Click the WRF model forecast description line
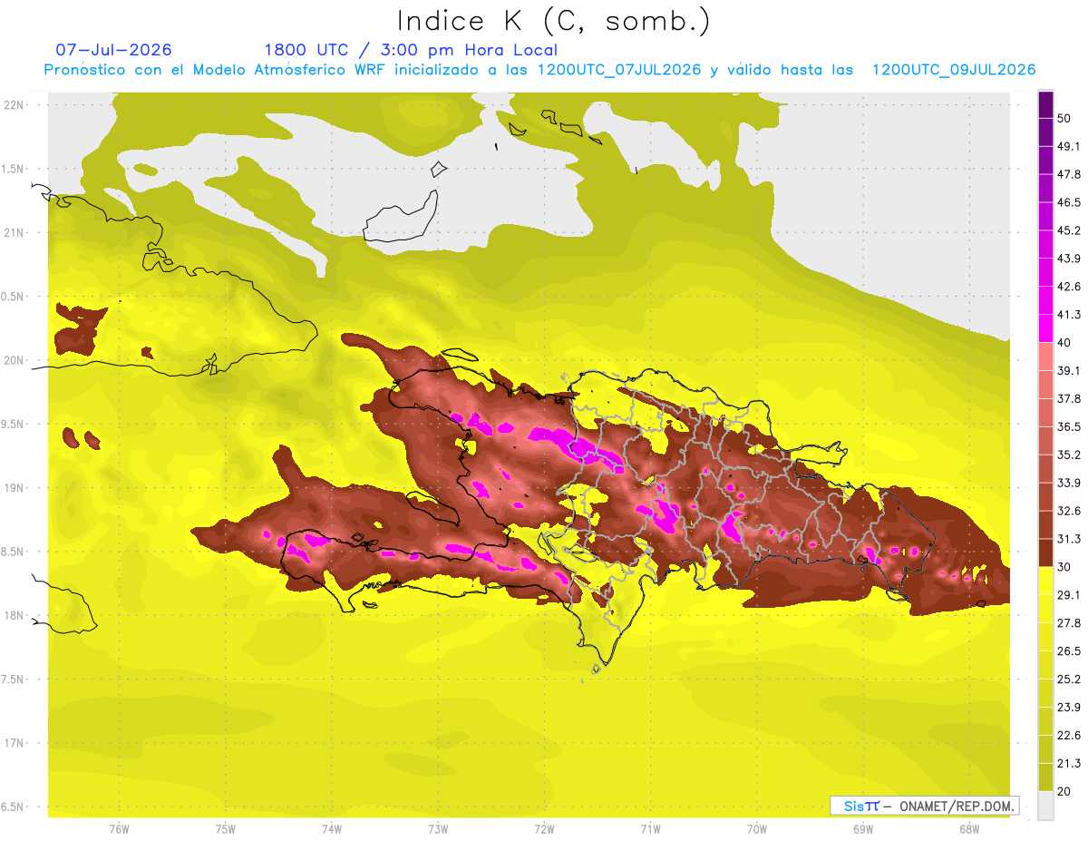 point(539,70)
